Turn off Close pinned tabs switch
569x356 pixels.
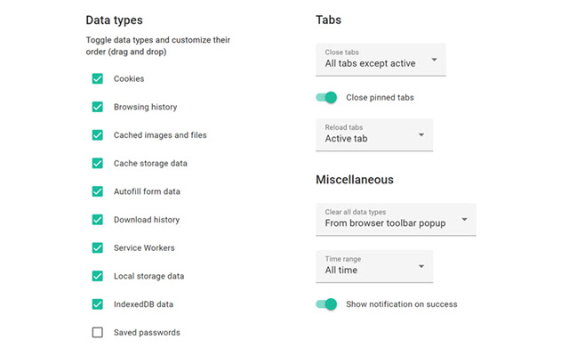tap(327, 97)
